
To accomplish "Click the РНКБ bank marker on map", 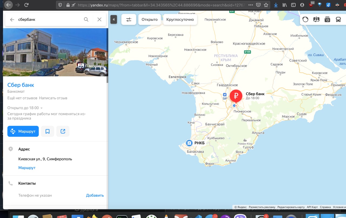I will click(x=189, y=143).
